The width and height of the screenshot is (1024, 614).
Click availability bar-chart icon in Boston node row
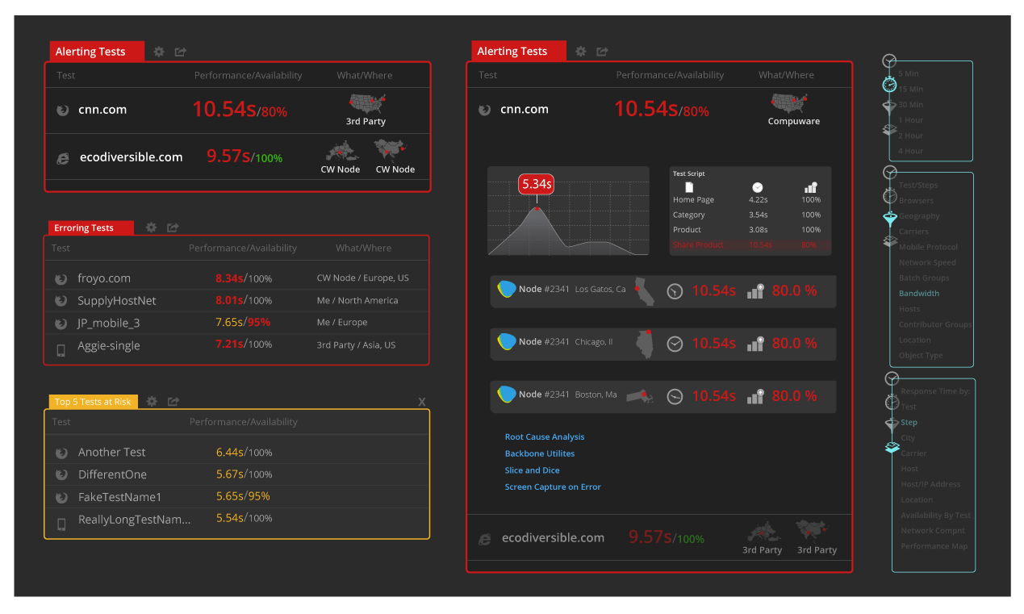pos(755,396)
